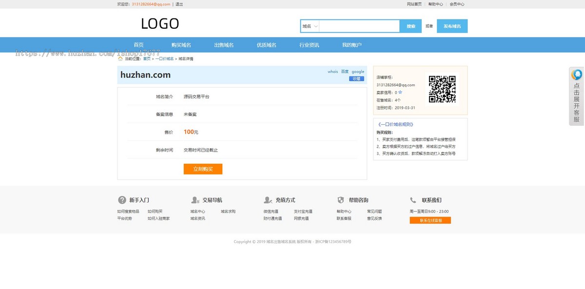Click the LOGO image
Image resolution: width=585 pixels, height=289 pixels.
160,23
